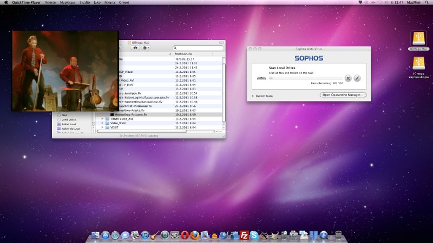
Task: Open the Trash in the dock
Action: [x=339, y=235]
